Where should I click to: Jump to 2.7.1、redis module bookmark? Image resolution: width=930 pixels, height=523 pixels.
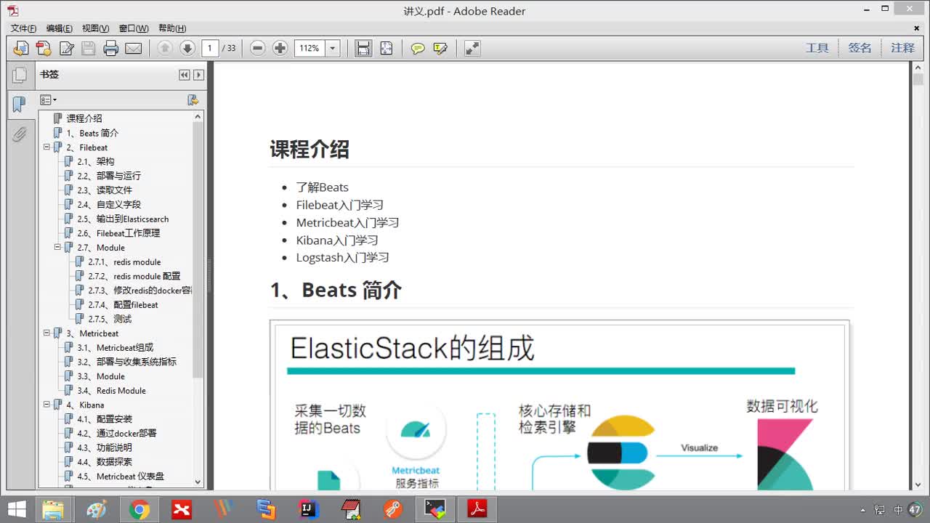click(124, 262)
